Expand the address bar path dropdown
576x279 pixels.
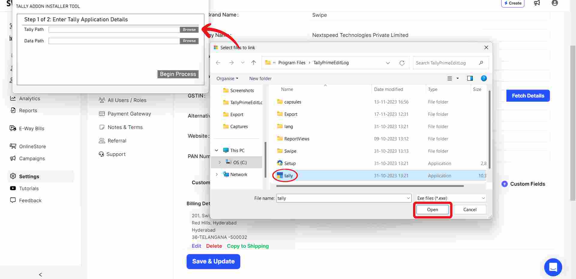388,63
